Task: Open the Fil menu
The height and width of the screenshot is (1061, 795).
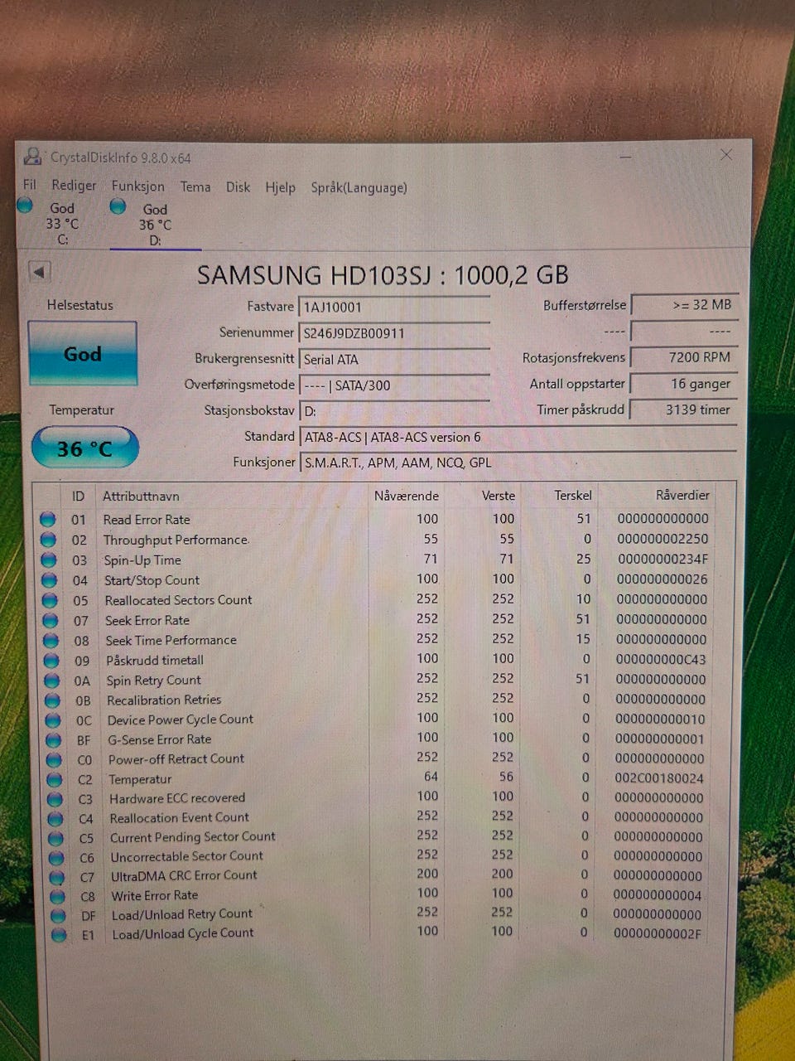Action: click(30, 184)
